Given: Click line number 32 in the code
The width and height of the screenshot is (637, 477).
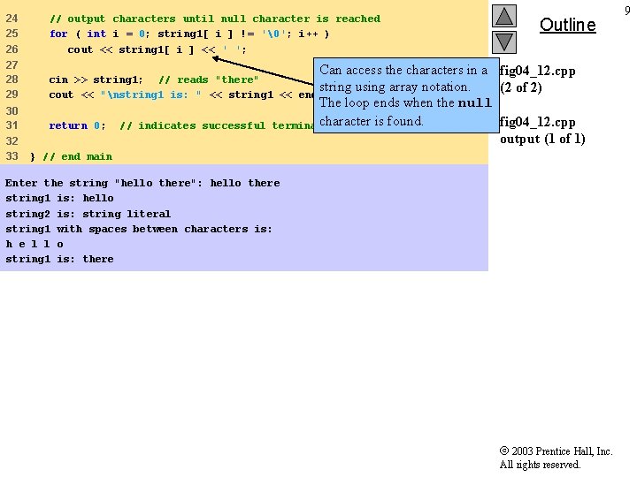Looking at the screenshot, I should 12,141.
